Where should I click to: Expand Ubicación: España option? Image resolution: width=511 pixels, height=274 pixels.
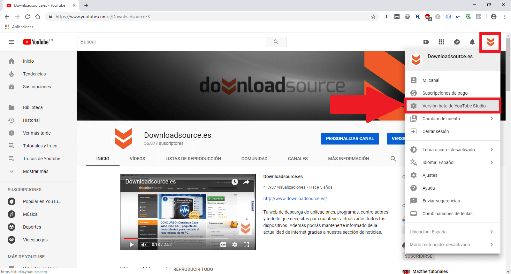(453, 232)
